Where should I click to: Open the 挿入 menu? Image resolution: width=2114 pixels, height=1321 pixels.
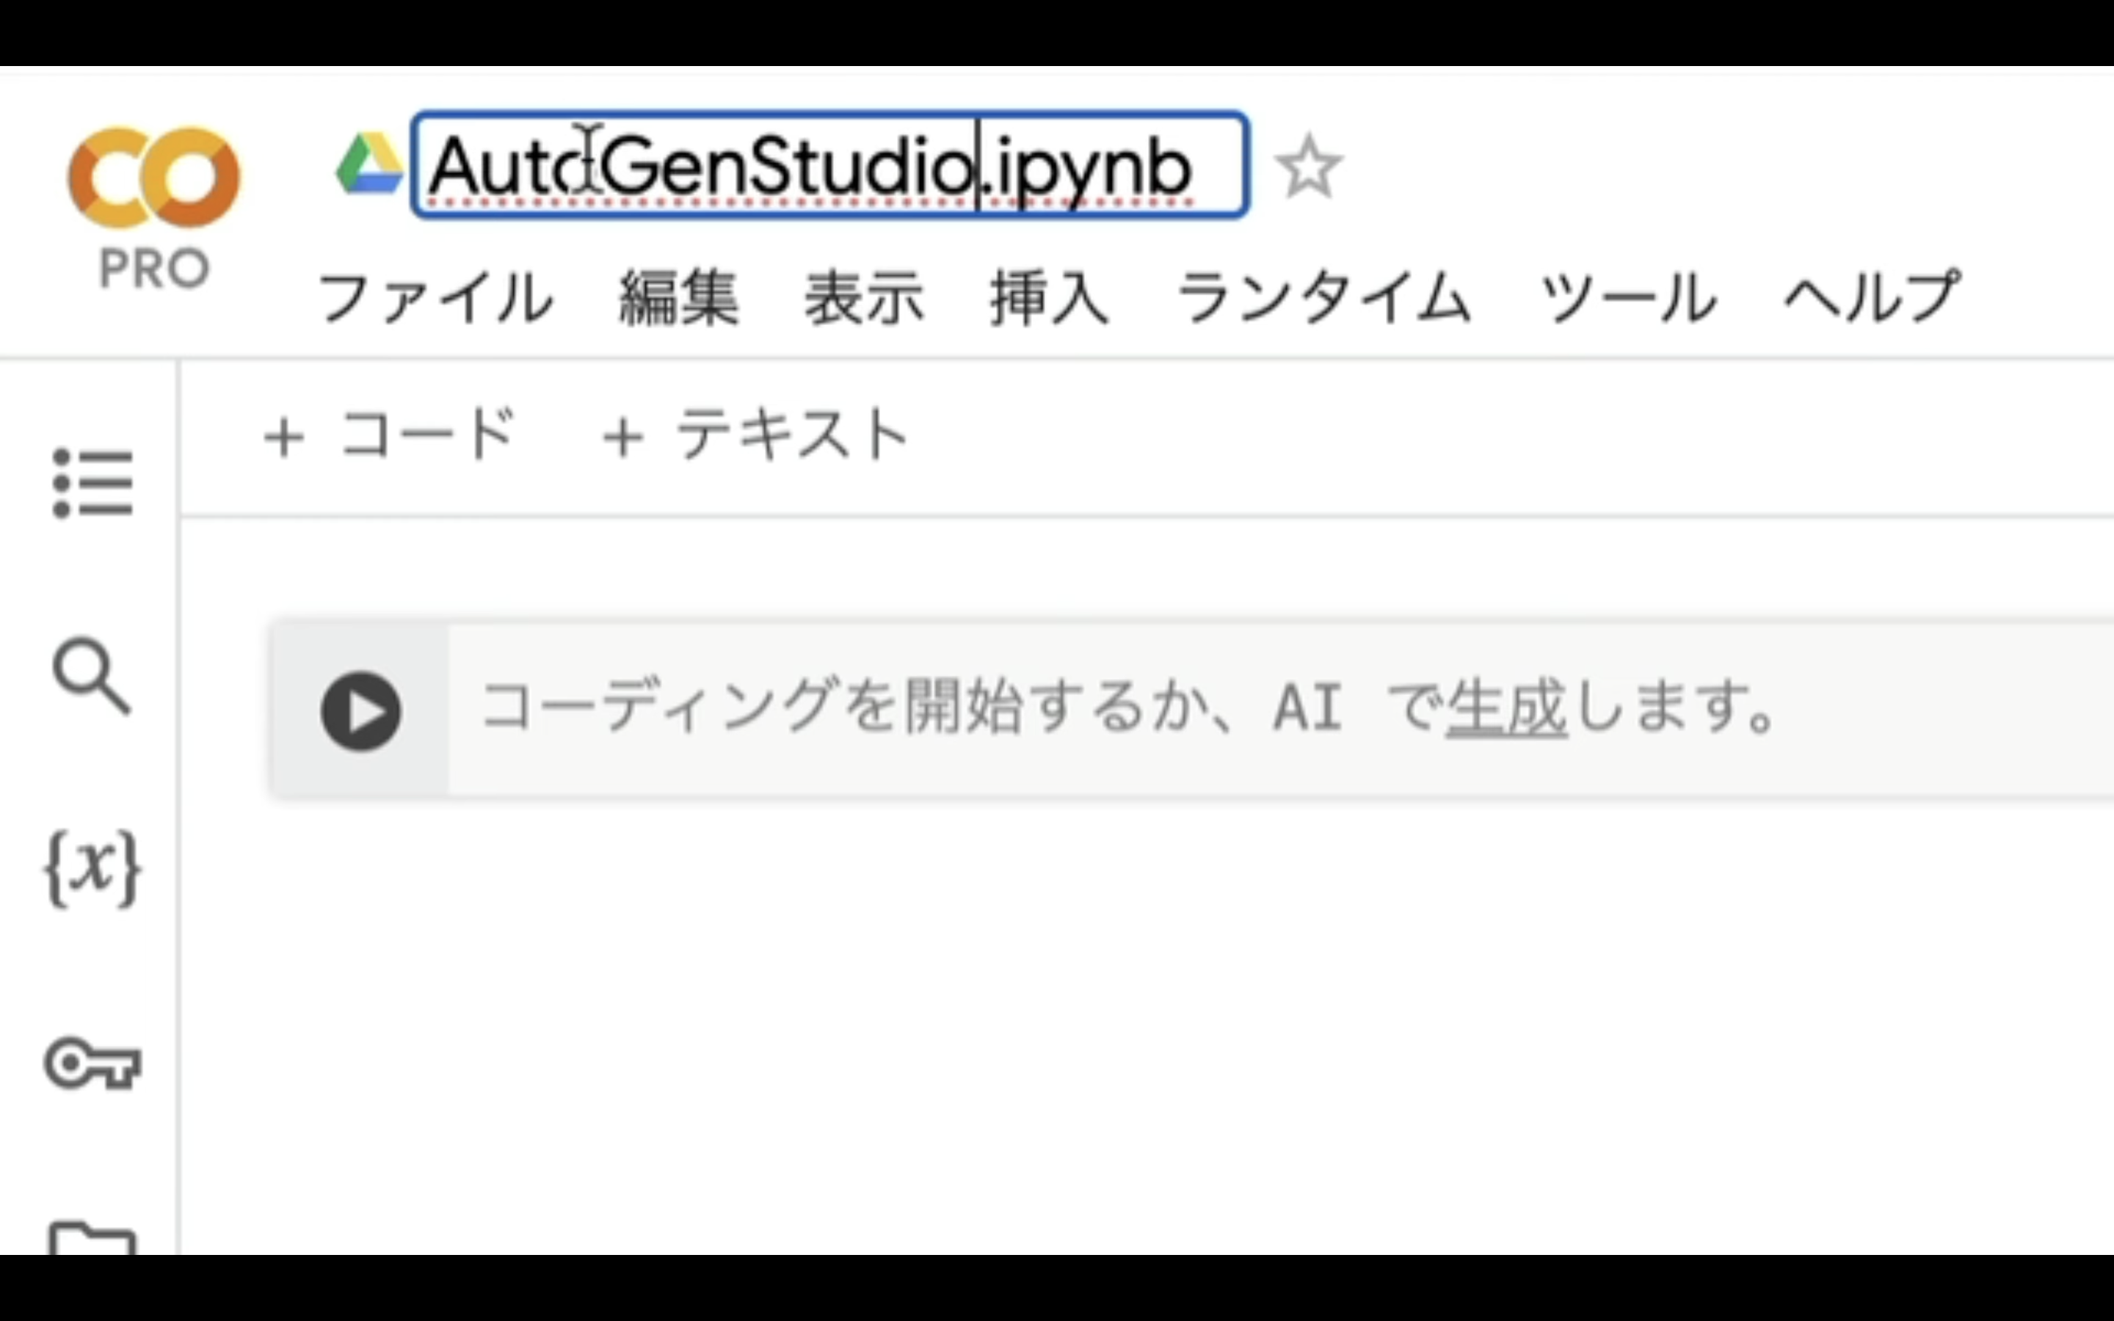point(1049,298)
